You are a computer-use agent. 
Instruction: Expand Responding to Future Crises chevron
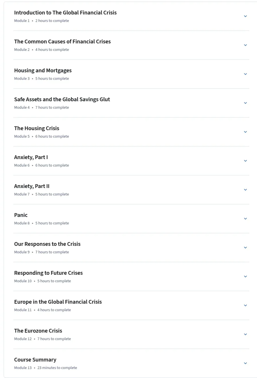coord(245,276)
